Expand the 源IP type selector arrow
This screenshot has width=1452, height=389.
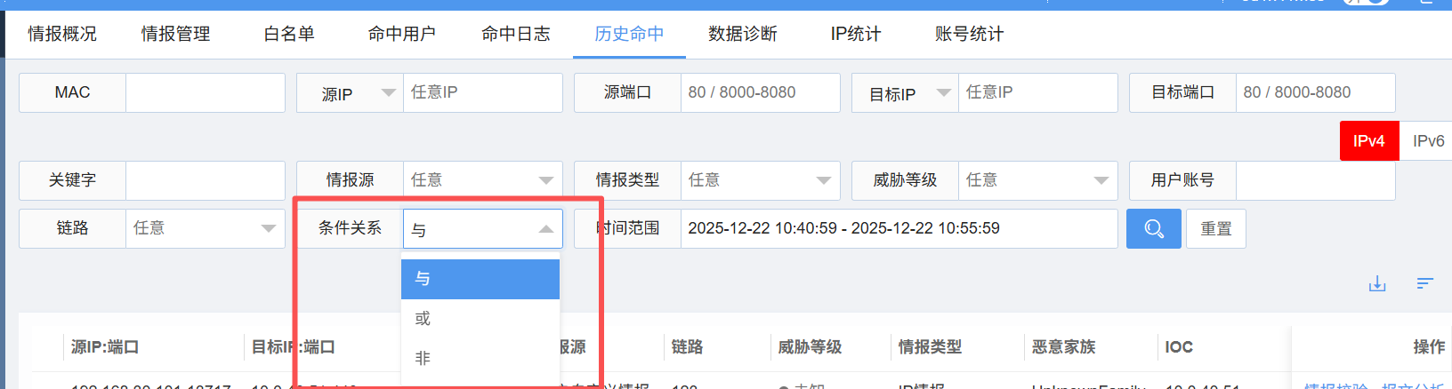(x=389, y=92)
